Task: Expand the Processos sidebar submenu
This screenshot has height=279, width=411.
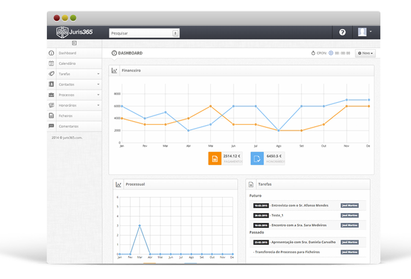Action: [98, 95]
